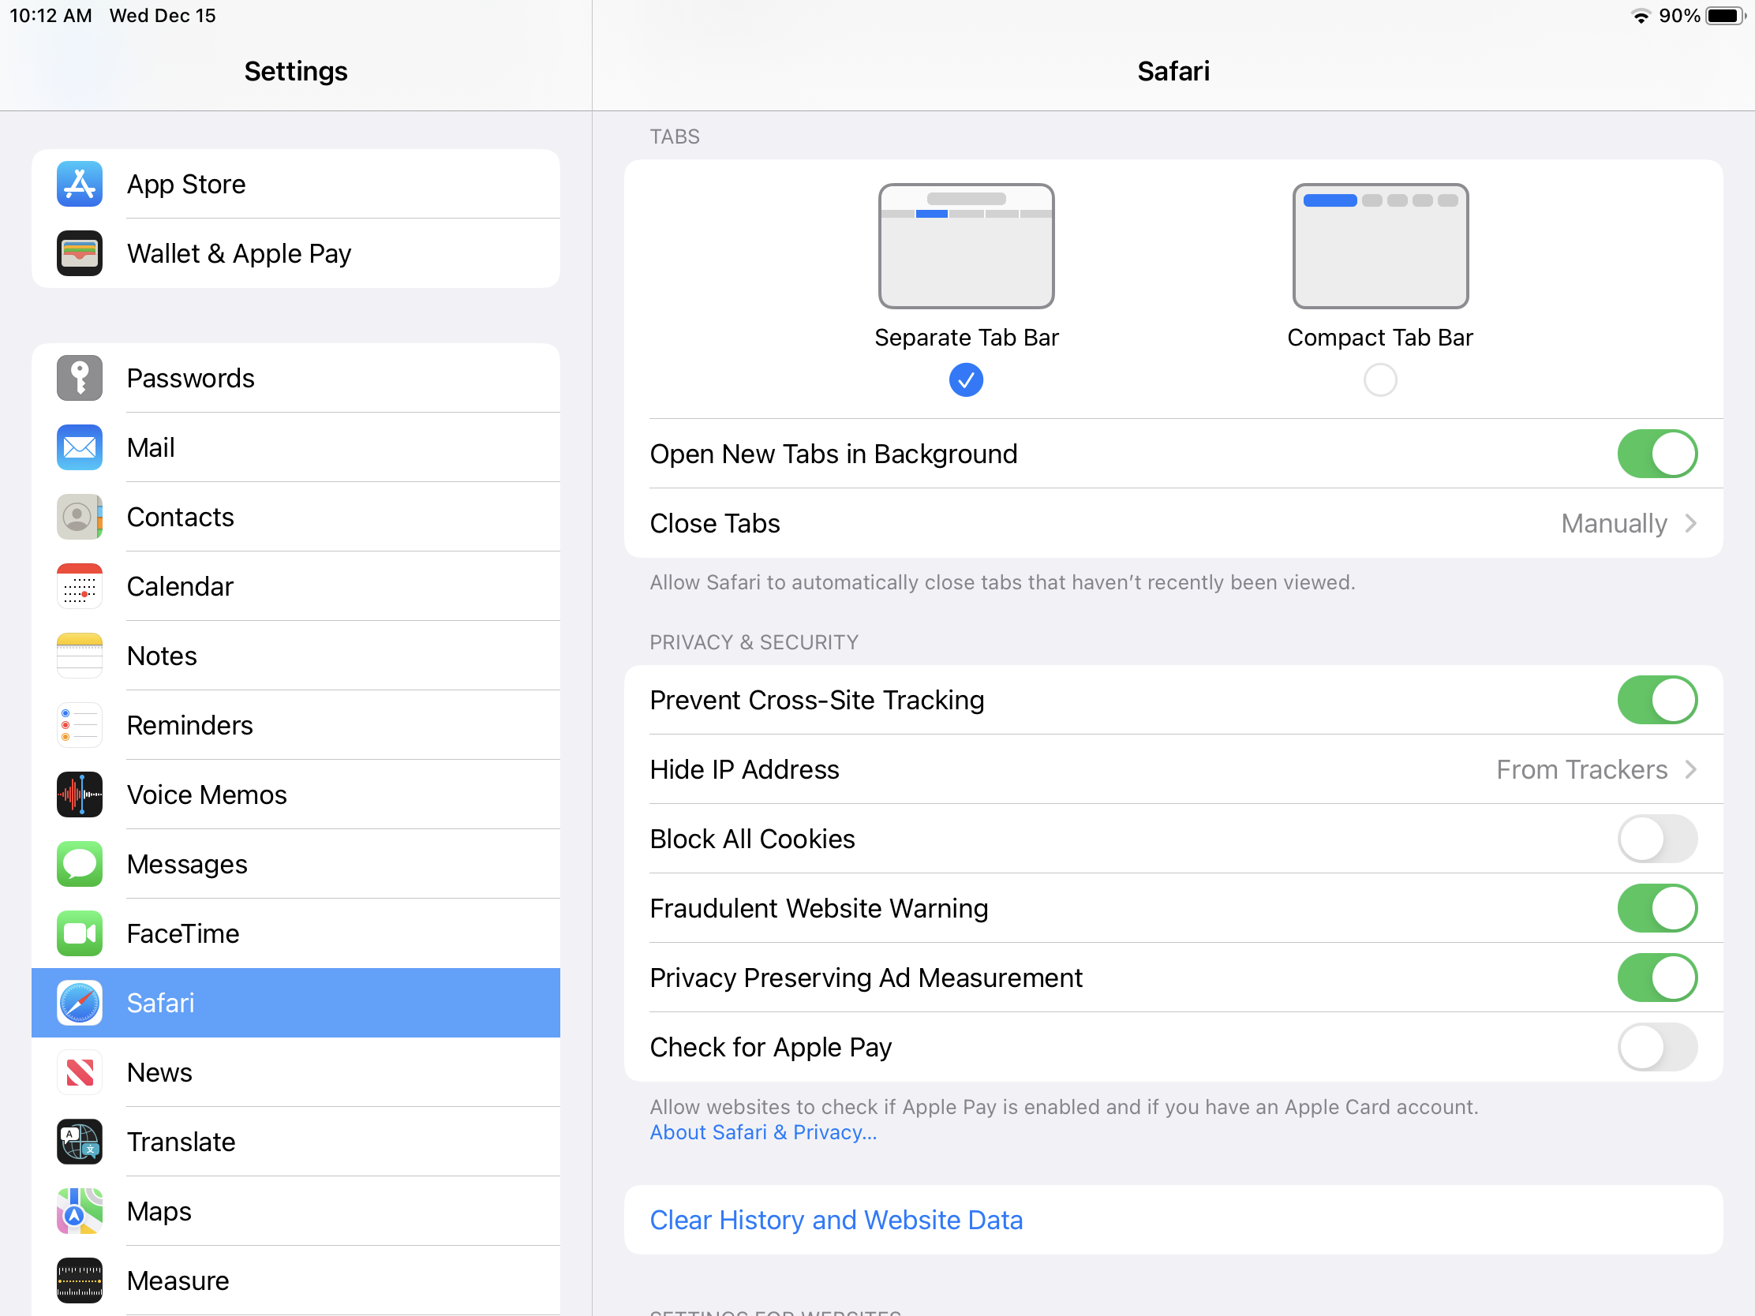This screenshot has height=1316, width=1755.
Task: Open the Translate app icon
Action: pos(80,1142)
